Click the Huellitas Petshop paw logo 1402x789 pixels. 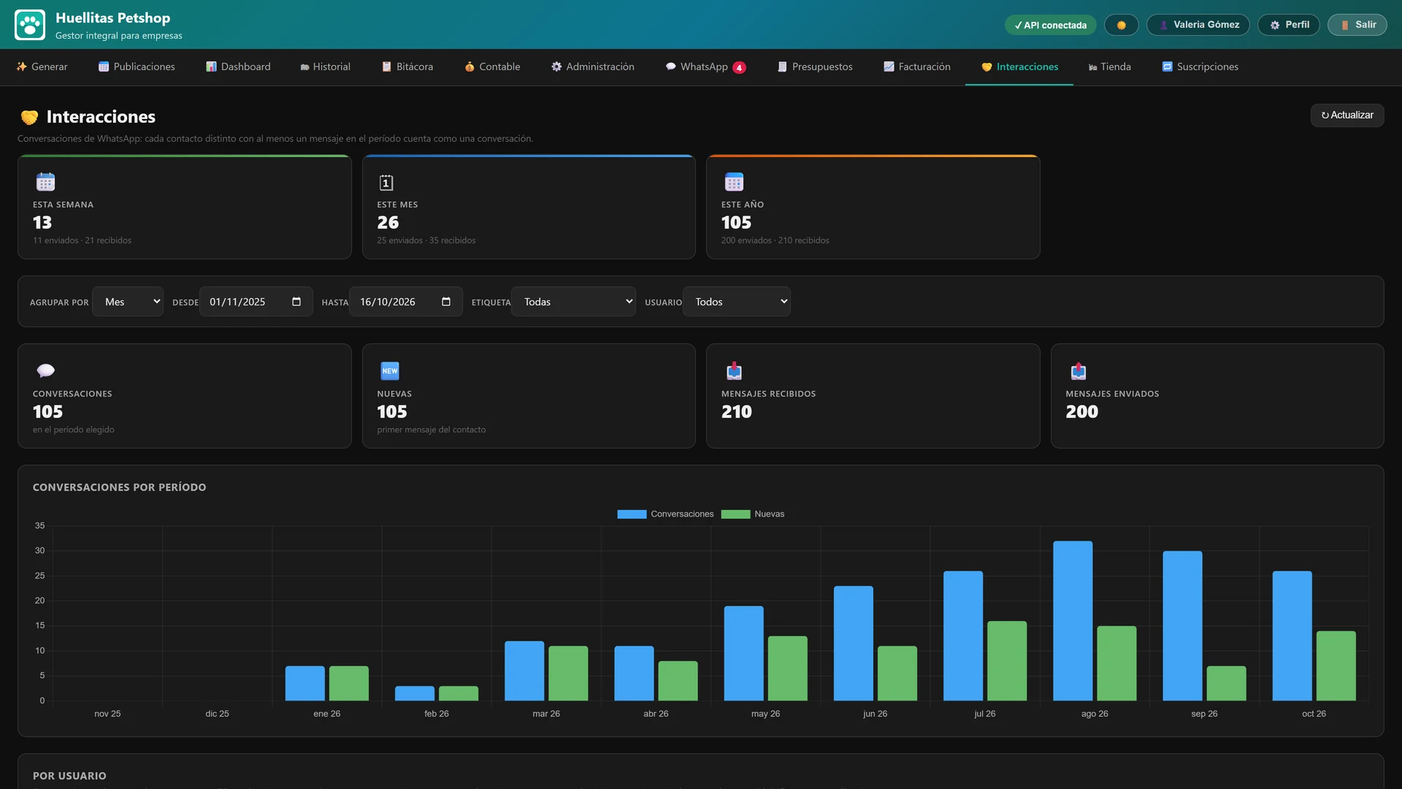click(30, 25)
